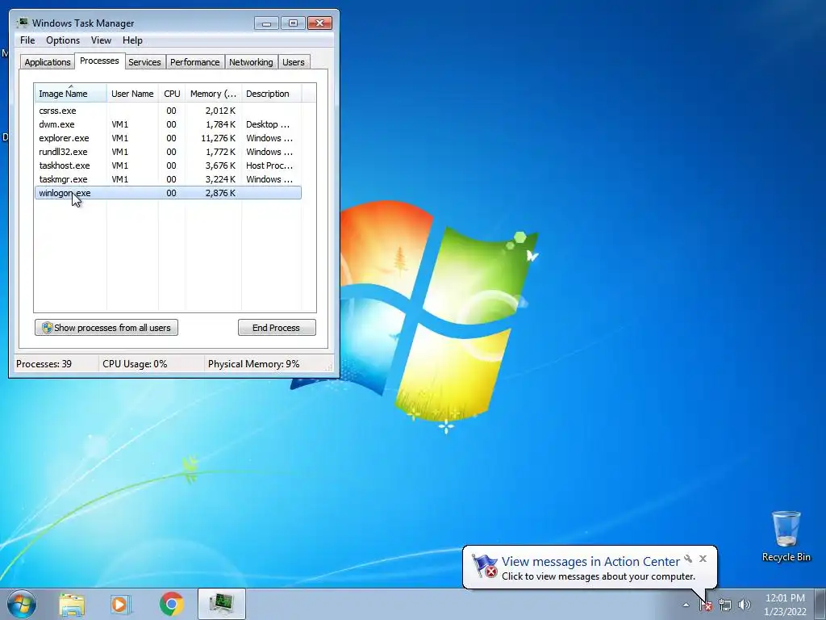This screenshot has height=620, width=826.
Task: Open the Options menu
Action: (x=63, y=40)
